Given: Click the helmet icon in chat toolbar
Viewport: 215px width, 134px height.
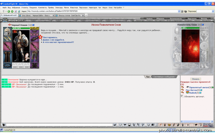Looking at the screenshot, I should [153, 125].
